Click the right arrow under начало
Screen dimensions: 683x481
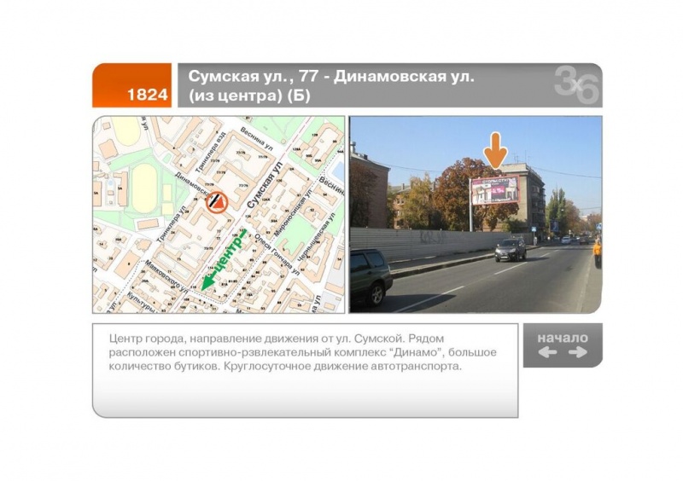pos(578,352)
